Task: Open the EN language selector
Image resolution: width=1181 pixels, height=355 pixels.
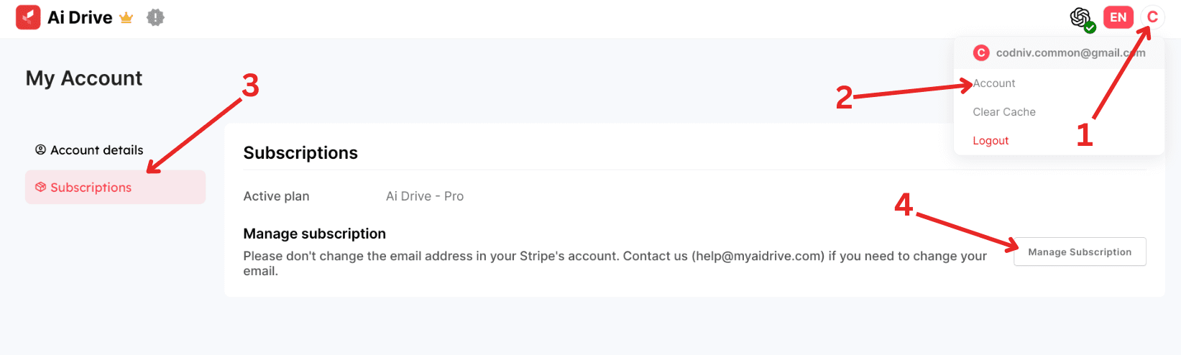Action: click(x=1118, y=17)
